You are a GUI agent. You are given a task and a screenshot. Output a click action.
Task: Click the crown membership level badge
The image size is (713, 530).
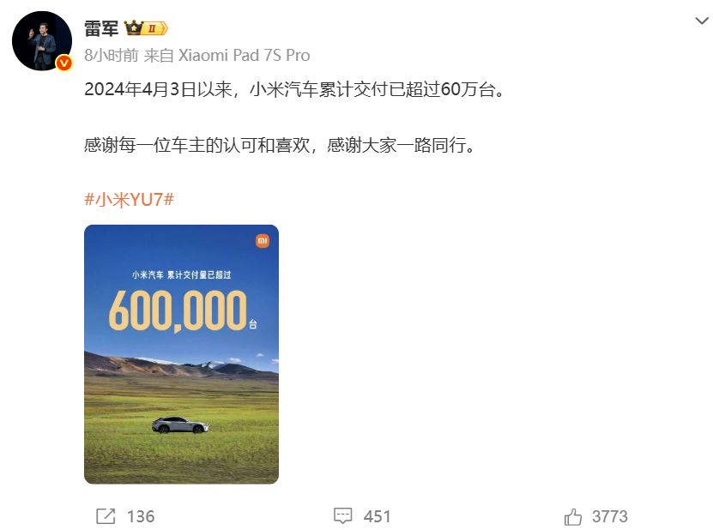pos(146,28)
